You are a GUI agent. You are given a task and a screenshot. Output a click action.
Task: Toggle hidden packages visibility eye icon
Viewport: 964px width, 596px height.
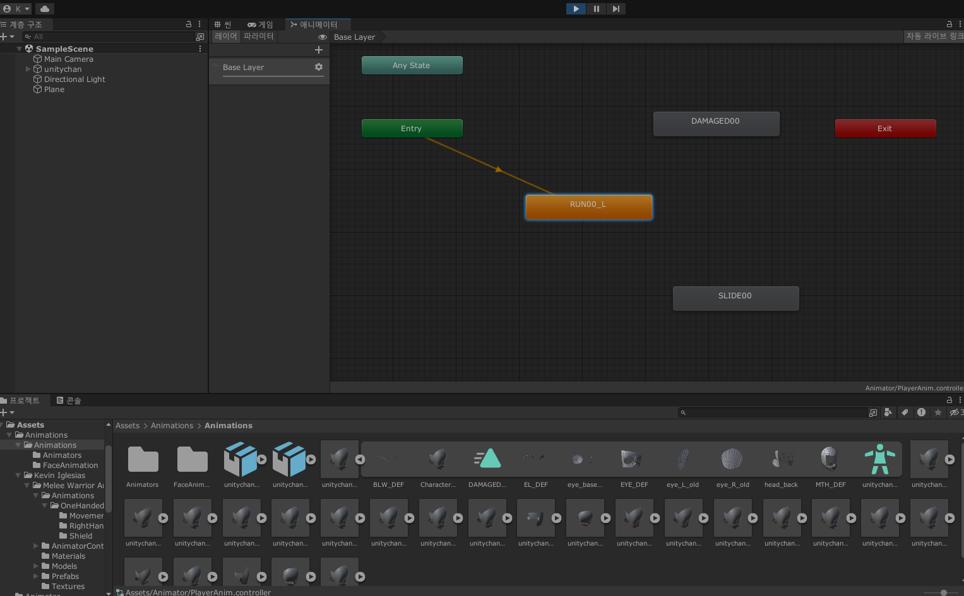(x=956, y=412)
